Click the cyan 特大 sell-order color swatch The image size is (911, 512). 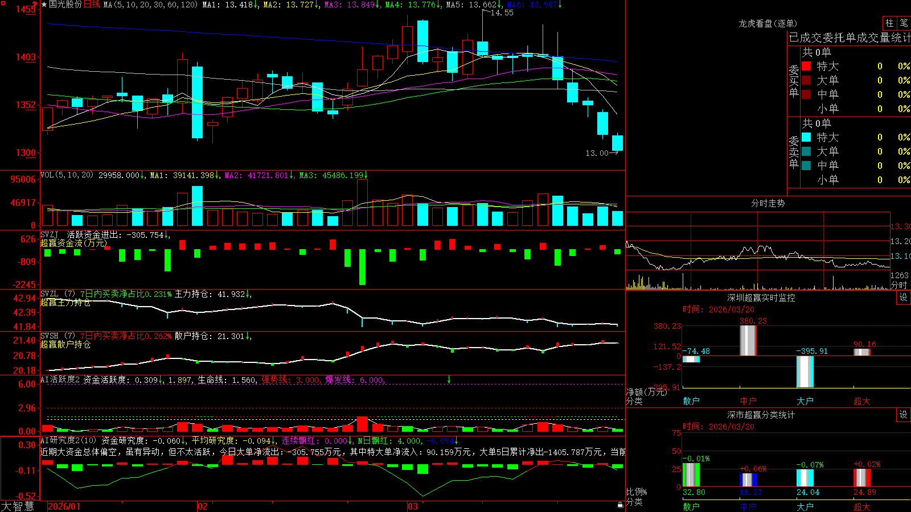point(806,137)
